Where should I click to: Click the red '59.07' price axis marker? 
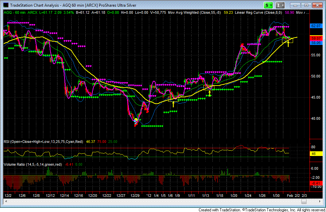(316, 38)
